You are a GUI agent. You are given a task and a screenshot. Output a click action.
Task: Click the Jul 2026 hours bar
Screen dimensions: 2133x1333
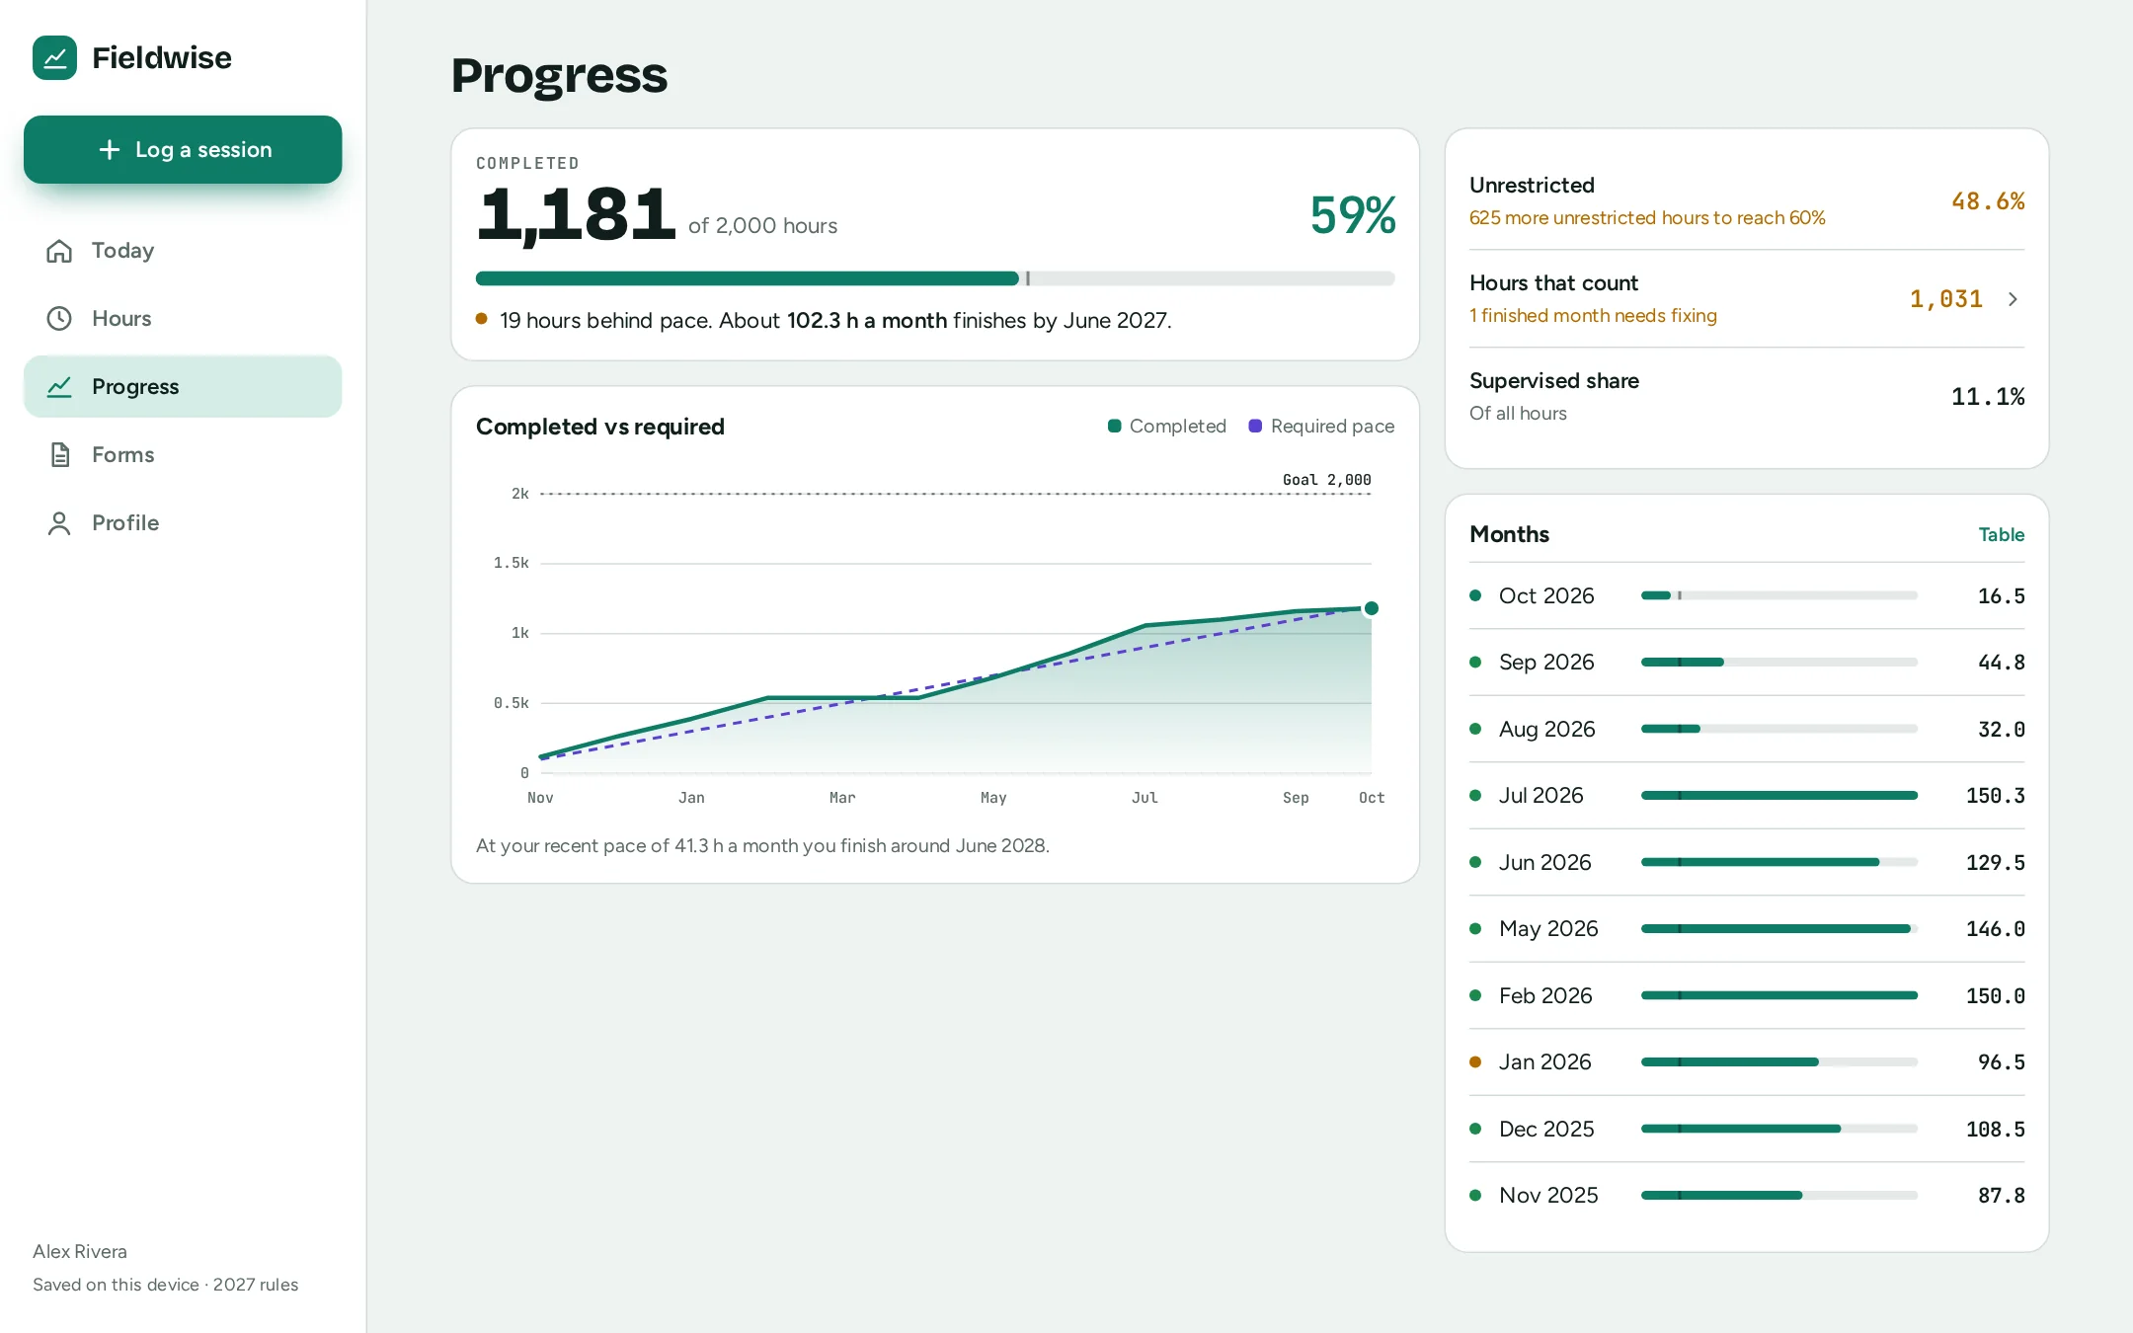(1778, 796)
